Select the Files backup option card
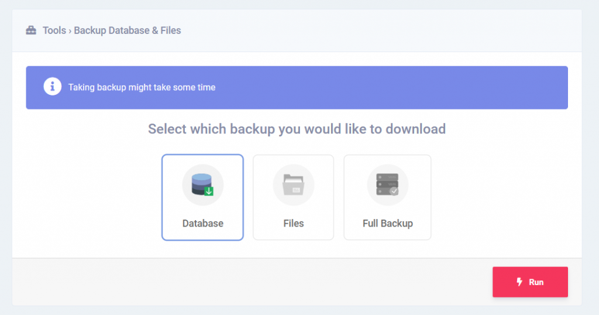 (x=294, y=197)
